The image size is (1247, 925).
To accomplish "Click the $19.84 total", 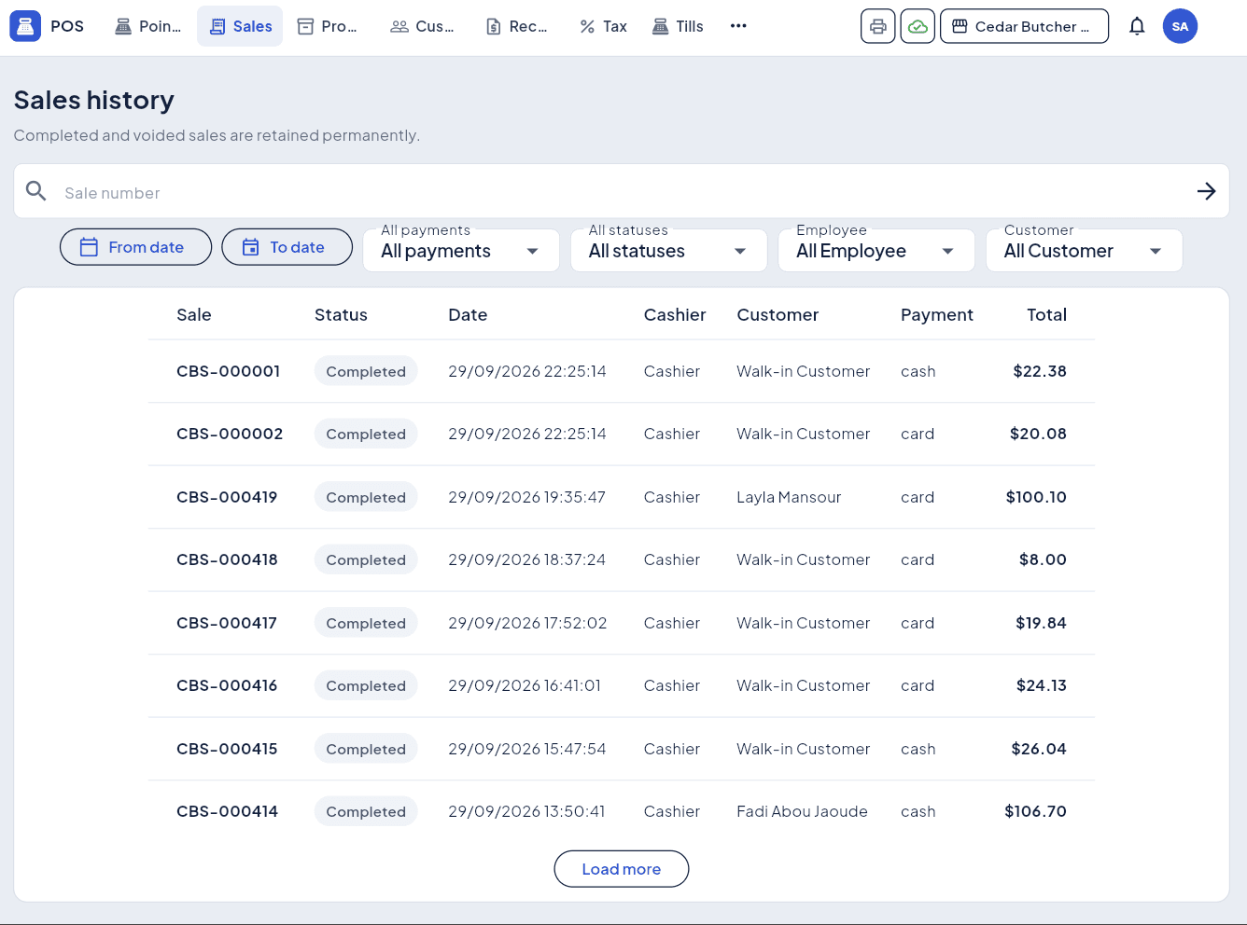I will point(1041,623).
